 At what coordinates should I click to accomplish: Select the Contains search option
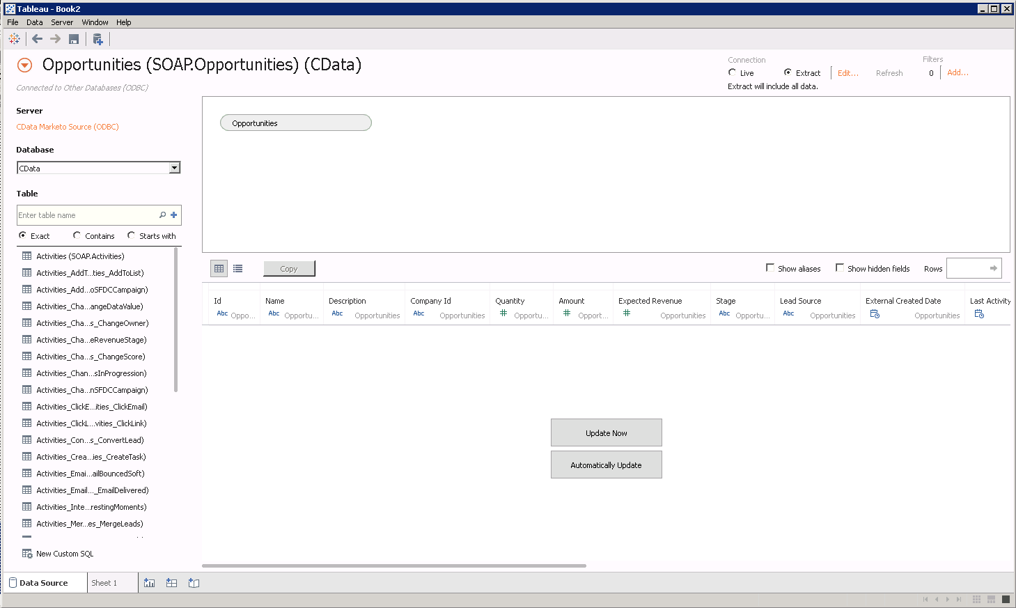click(x=77, y=235)
